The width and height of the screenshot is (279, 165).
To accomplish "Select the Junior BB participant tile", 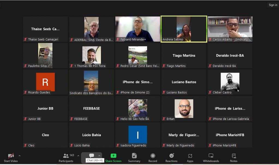I will [45, 108].
